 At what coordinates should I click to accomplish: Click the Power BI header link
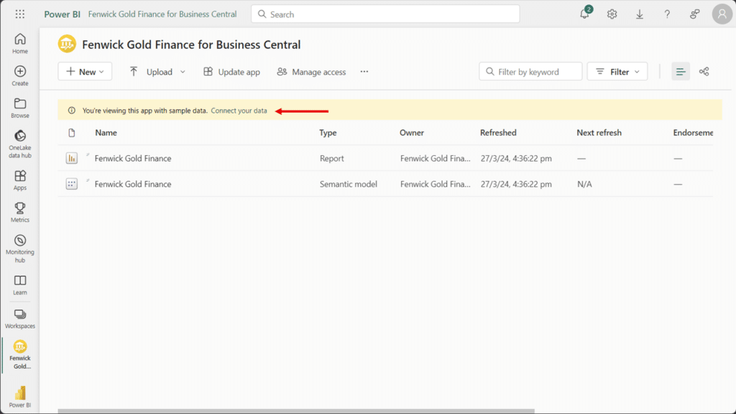62,14
